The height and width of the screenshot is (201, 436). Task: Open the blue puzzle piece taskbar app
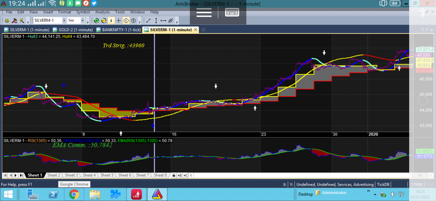tap(116, 194)
